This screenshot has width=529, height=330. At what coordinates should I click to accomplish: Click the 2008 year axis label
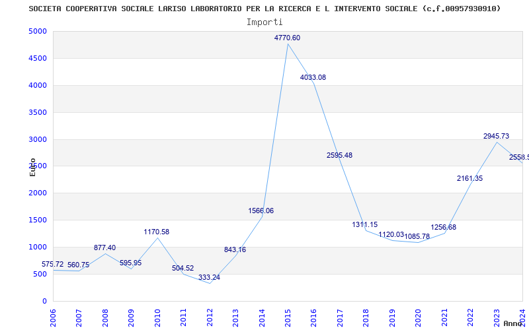(105, 317)
